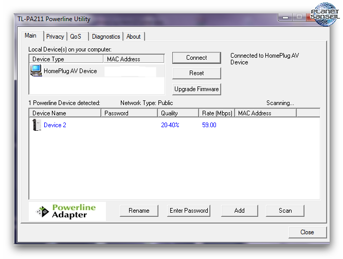Viewport: 343px width, 259px height.
Task: Click the local MAC Address column header
Action: pyautogui.click(x=134, y=59)
